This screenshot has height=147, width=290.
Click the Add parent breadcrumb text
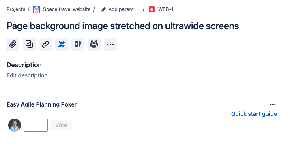pos(121,9)
